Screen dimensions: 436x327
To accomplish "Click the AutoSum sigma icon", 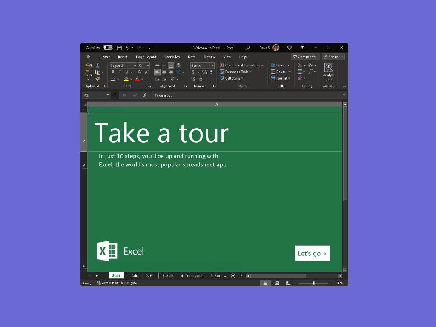I will click(300, 65).
